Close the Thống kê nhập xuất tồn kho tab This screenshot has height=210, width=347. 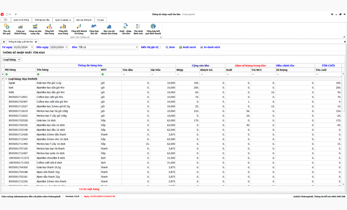[36, 42]
